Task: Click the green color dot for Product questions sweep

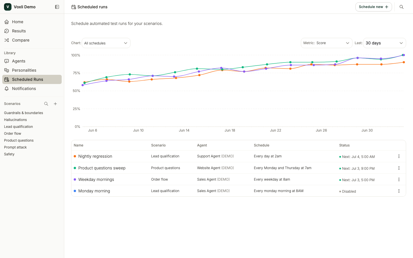Action: click(75, 168)
